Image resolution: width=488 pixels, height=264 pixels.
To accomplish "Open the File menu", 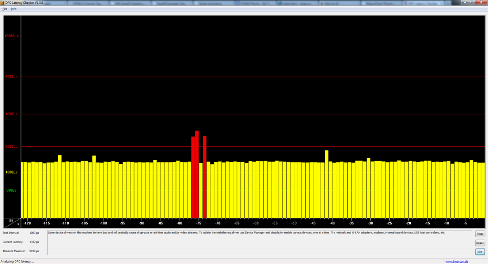I will coord(5,9).
